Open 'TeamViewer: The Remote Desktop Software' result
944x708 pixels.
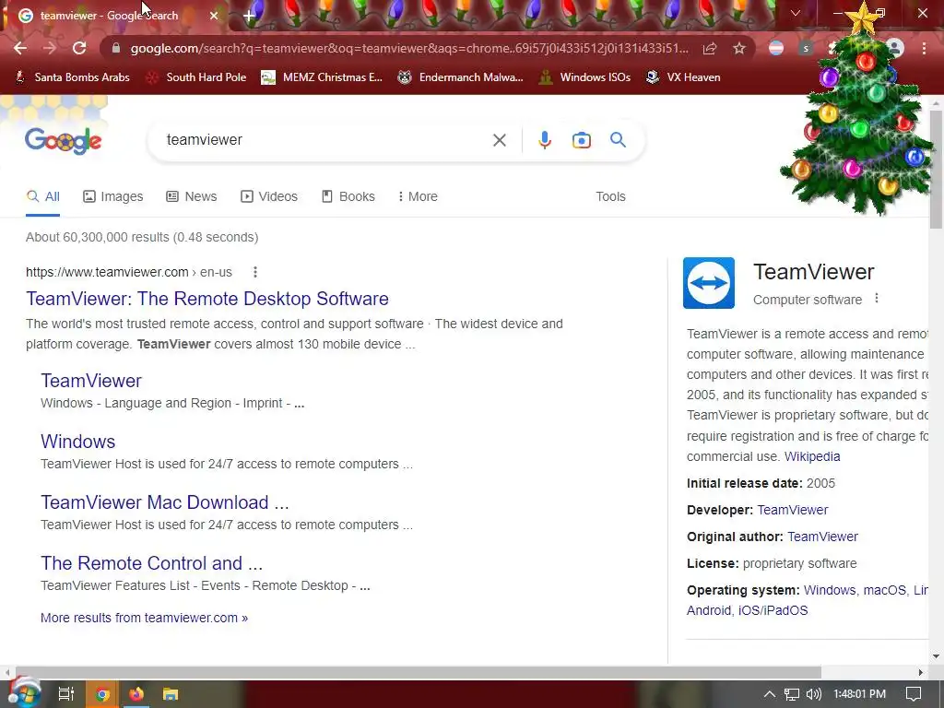tap(207, 299)
